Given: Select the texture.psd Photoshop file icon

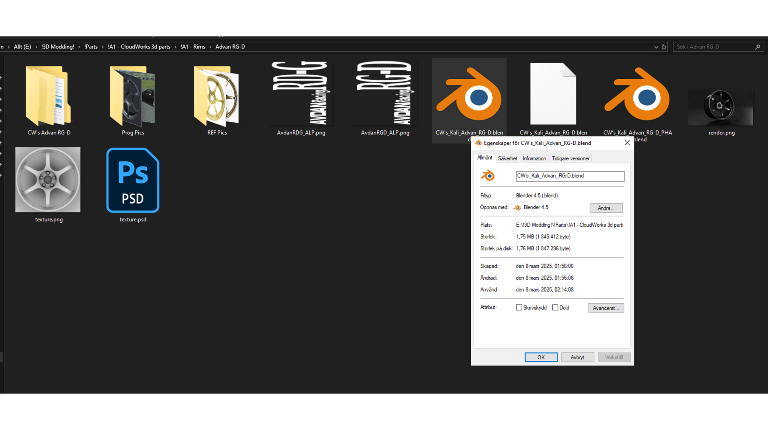Looking at the screenshot, I should [x=133, y=180].
